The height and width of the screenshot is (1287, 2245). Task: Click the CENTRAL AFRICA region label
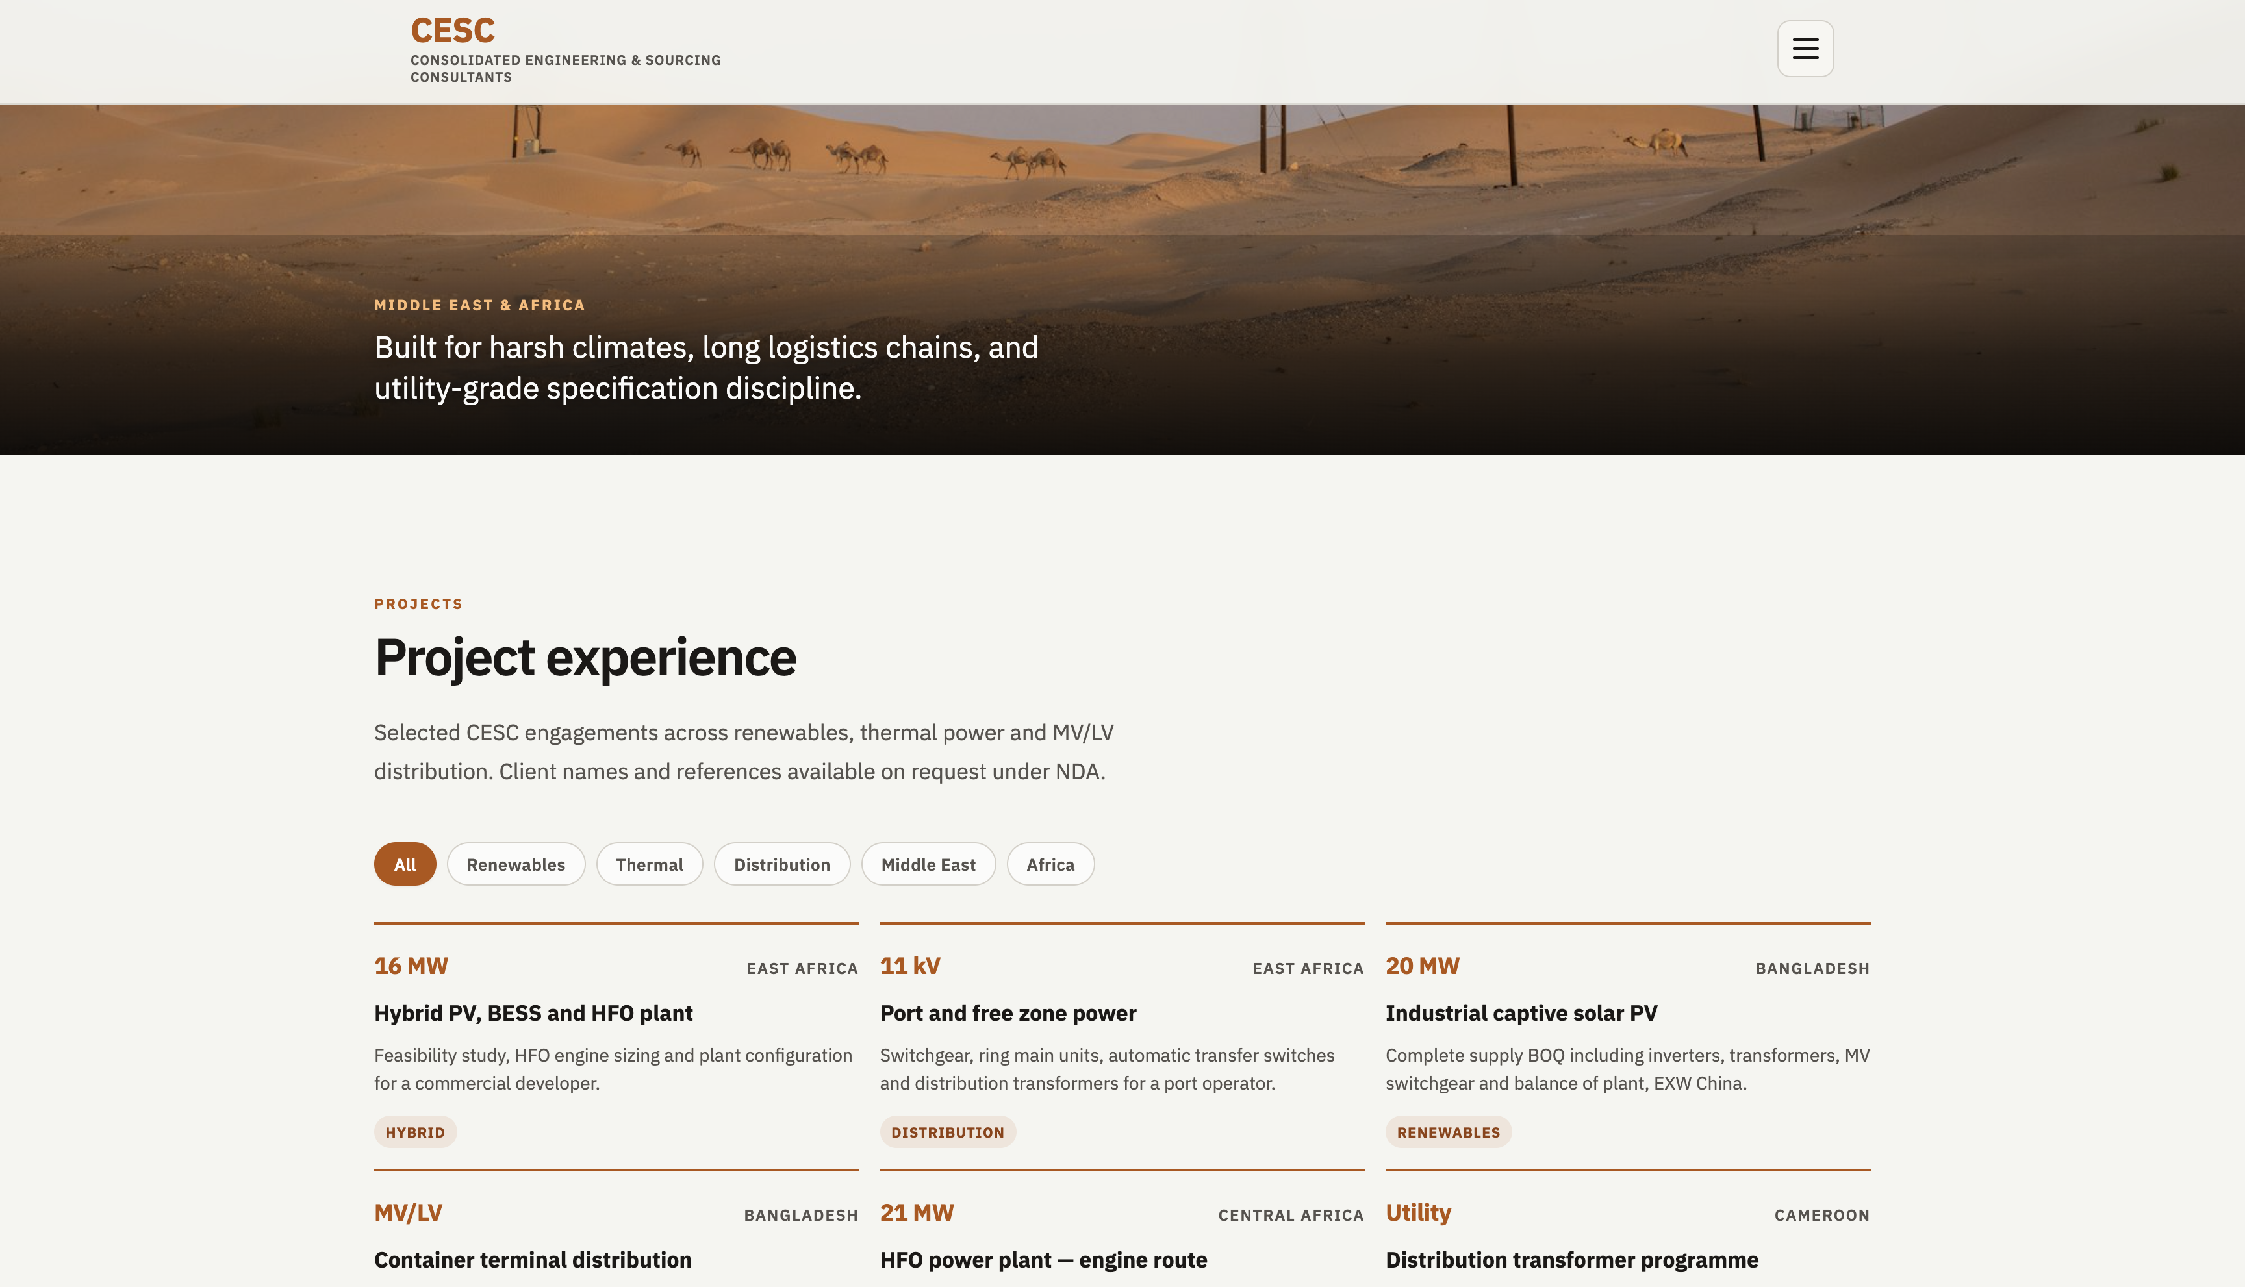coord(1290,1214)
